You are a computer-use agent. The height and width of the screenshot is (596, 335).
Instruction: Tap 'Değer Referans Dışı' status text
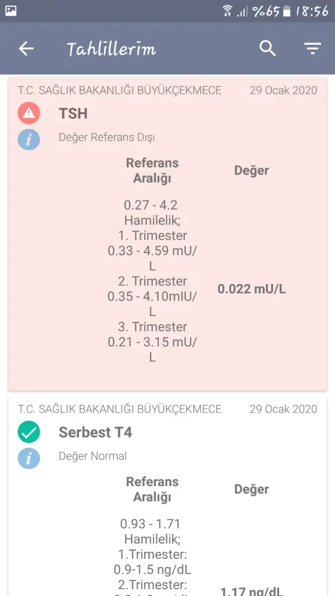[x=107, y=137]
